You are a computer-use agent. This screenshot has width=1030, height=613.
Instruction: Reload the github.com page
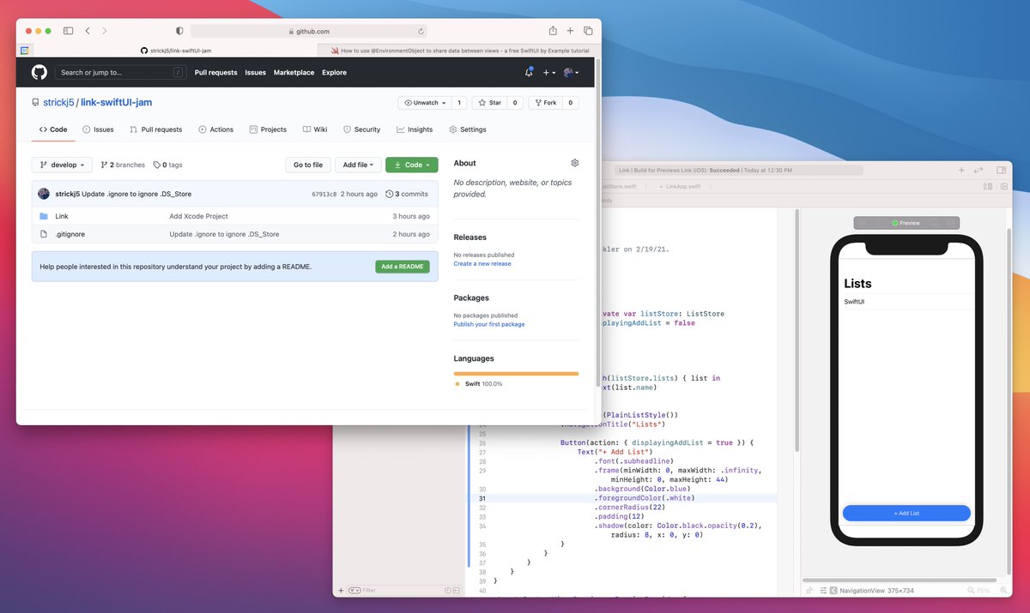[421, 31]
